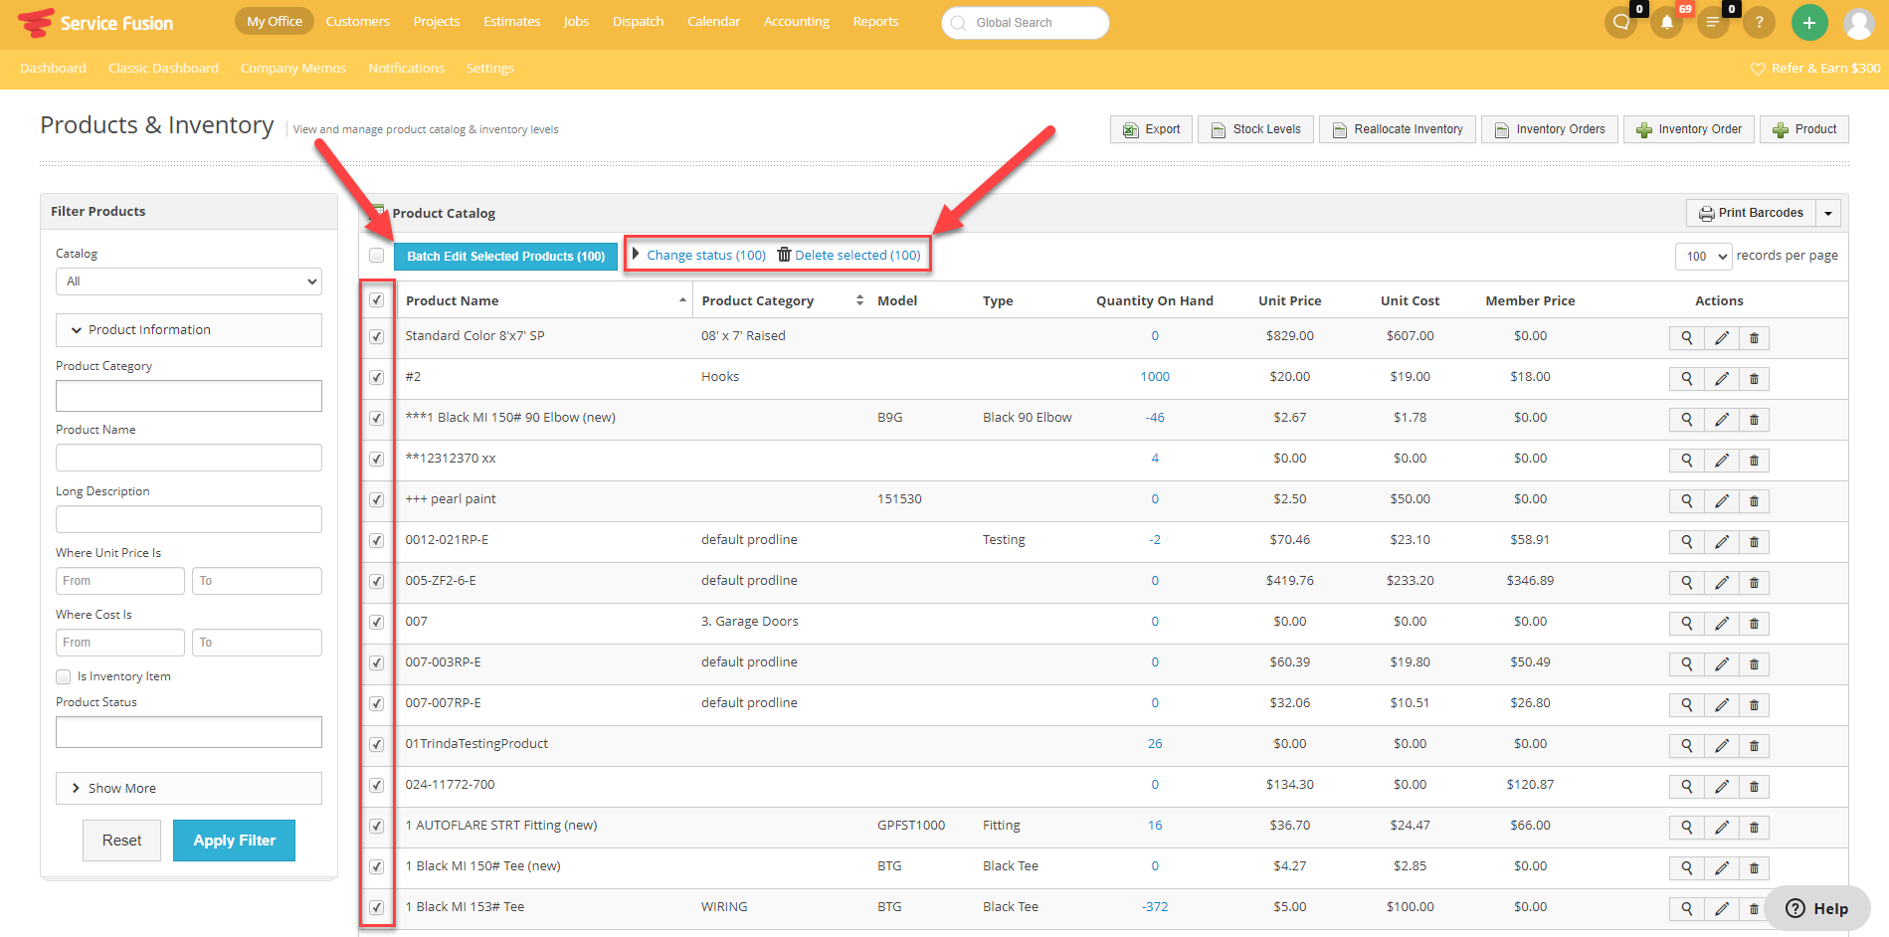Click the Delete selected (100) trash link

tap(849, 256)
